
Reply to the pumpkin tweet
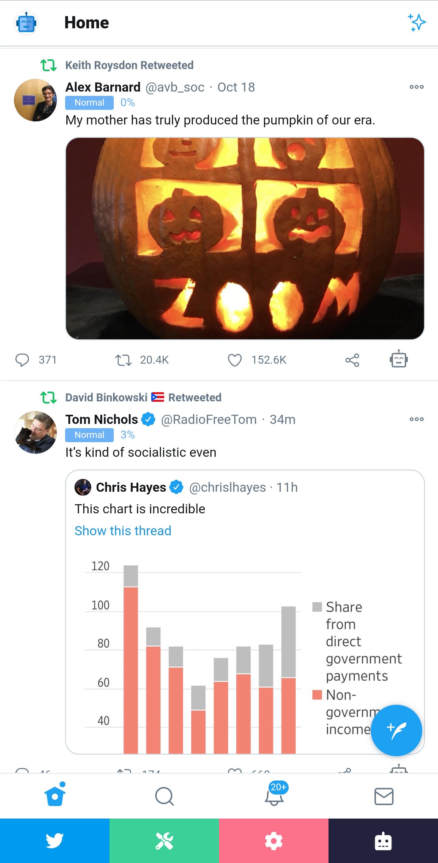[x=22, y=360]
